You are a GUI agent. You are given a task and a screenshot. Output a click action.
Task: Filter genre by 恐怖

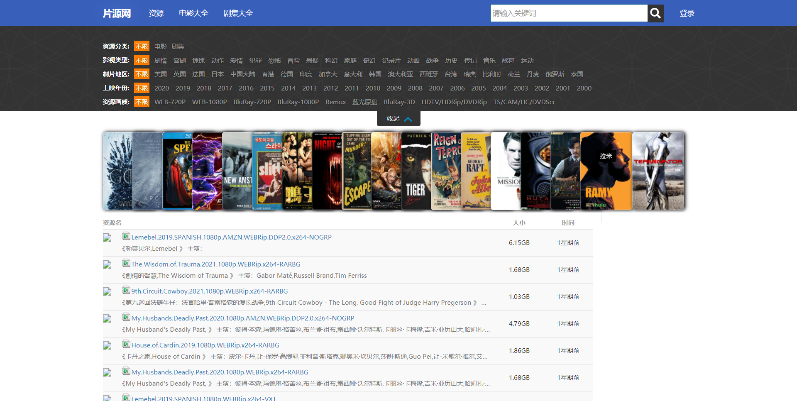point(274,60)
